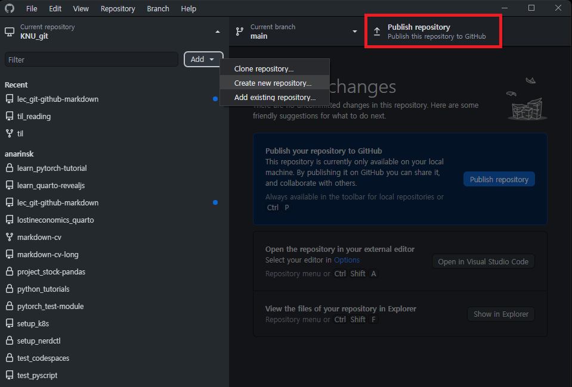The height and width of the screenshot is (387, 572).
Task: Click the repo icon beside lostineconomics_quarto
Action: (10, 220)
